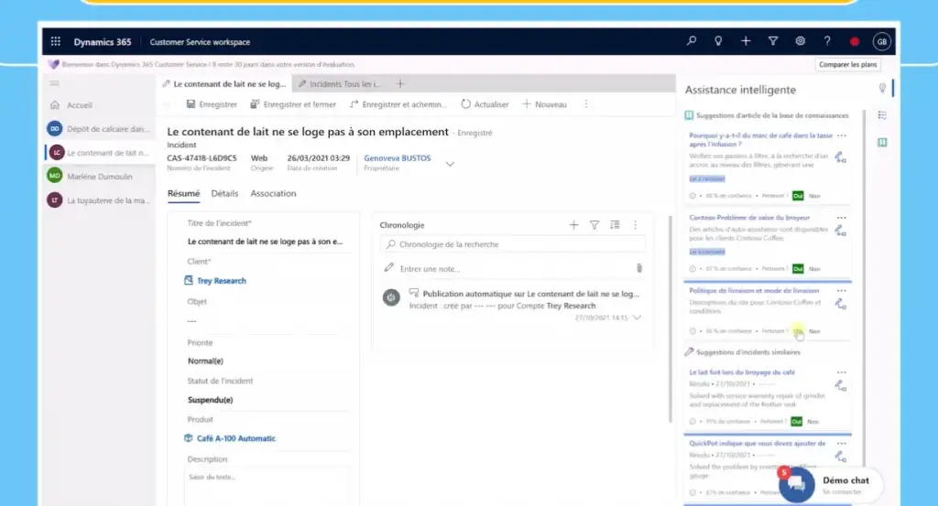This screenshot has width=938, height=506.
Task: Click the search magnifier in the top bar
Action: tap(692, 41)
